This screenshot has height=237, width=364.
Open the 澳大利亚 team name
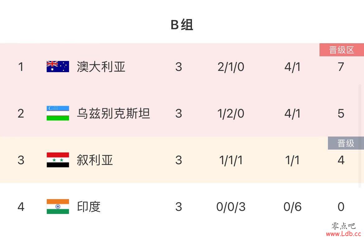pos(101,67)
